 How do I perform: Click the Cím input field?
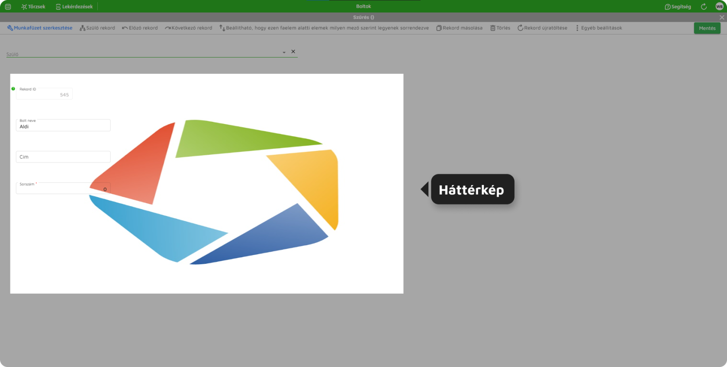pyautogui.click(x=63, y=157)
